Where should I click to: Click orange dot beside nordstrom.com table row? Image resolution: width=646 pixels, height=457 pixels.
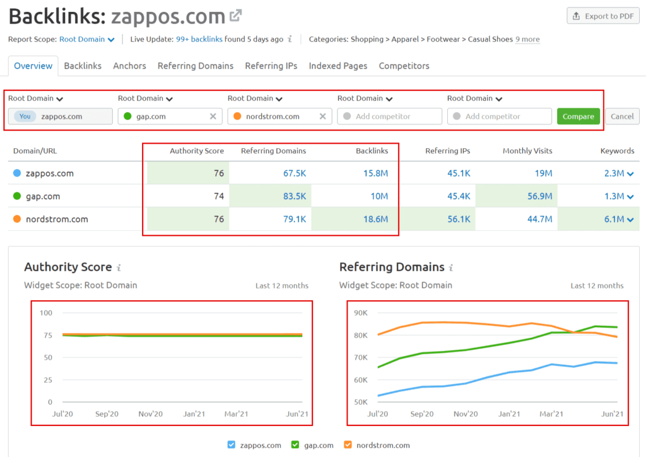click(17, 219)
